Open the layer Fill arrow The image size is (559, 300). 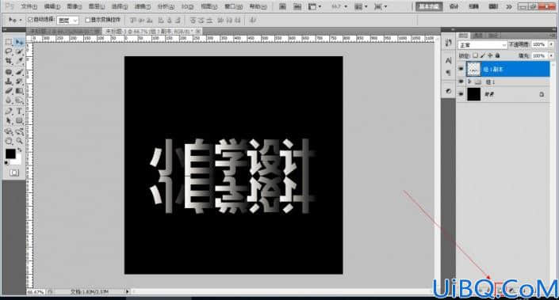coord(552,56)
